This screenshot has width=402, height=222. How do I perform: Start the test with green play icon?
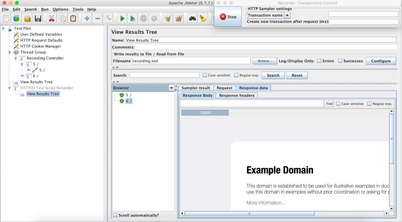pos(122,18)
